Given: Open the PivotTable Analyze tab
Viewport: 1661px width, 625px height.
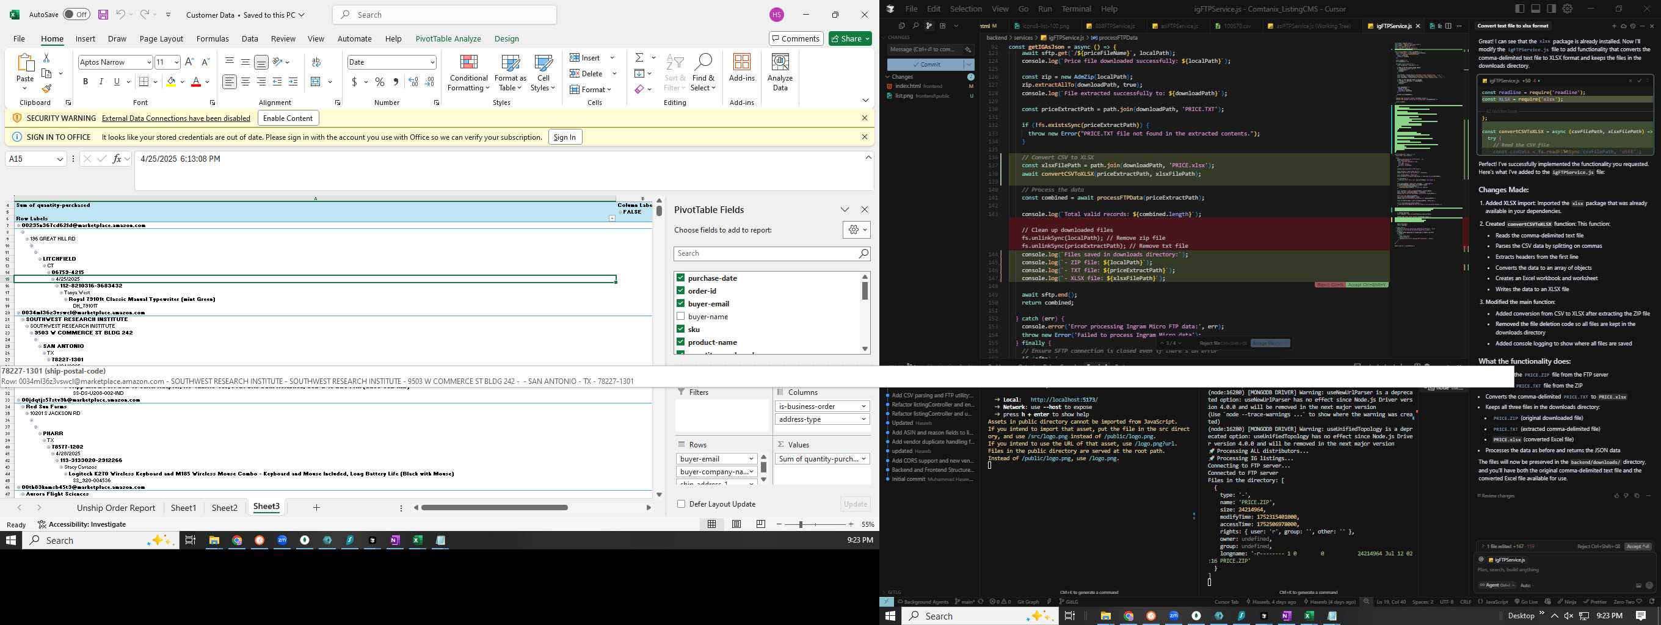Looking at the screenshot, I should point(448,38).
